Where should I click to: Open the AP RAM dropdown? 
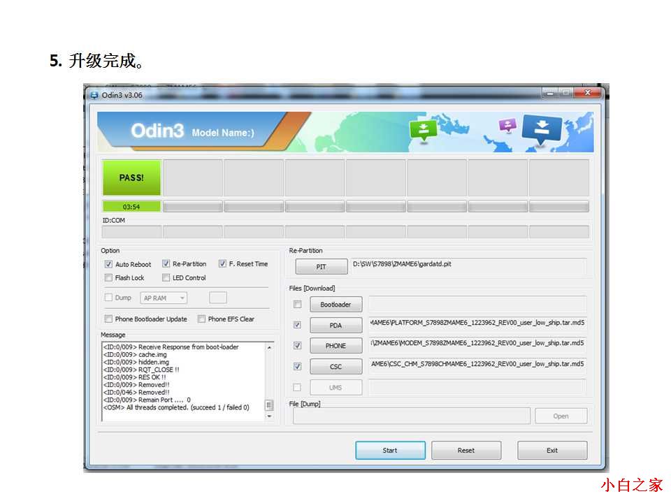tap(164, 298)
